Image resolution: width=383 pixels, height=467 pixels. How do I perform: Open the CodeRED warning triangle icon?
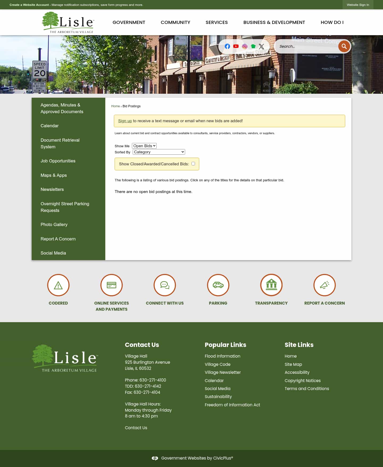[58, 285]
